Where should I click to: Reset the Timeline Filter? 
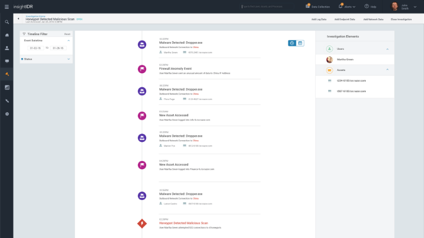67,34
